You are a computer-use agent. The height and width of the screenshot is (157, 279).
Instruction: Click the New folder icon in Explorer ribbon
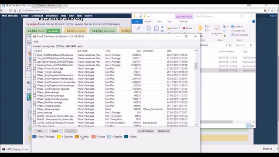point(200,28)
